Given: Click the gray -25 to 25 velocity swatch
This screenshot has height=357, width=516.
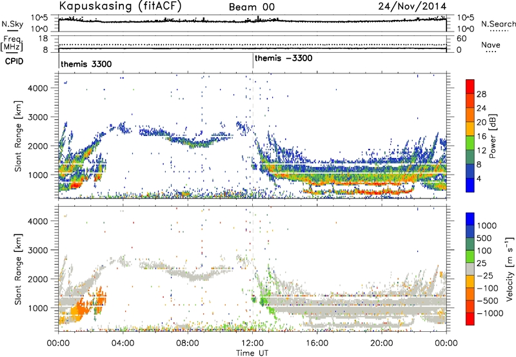Looking at the screenshot, I should (470, 269).
